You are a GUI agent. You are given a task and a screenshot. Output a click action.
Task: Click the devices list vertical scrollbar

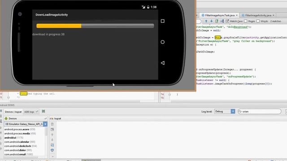click(x=46, y=131)
